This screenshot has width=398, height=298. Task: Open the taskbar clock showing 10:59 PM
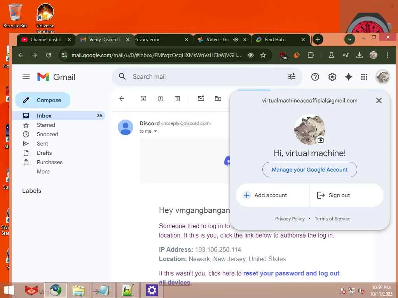[x=381, y=291]
